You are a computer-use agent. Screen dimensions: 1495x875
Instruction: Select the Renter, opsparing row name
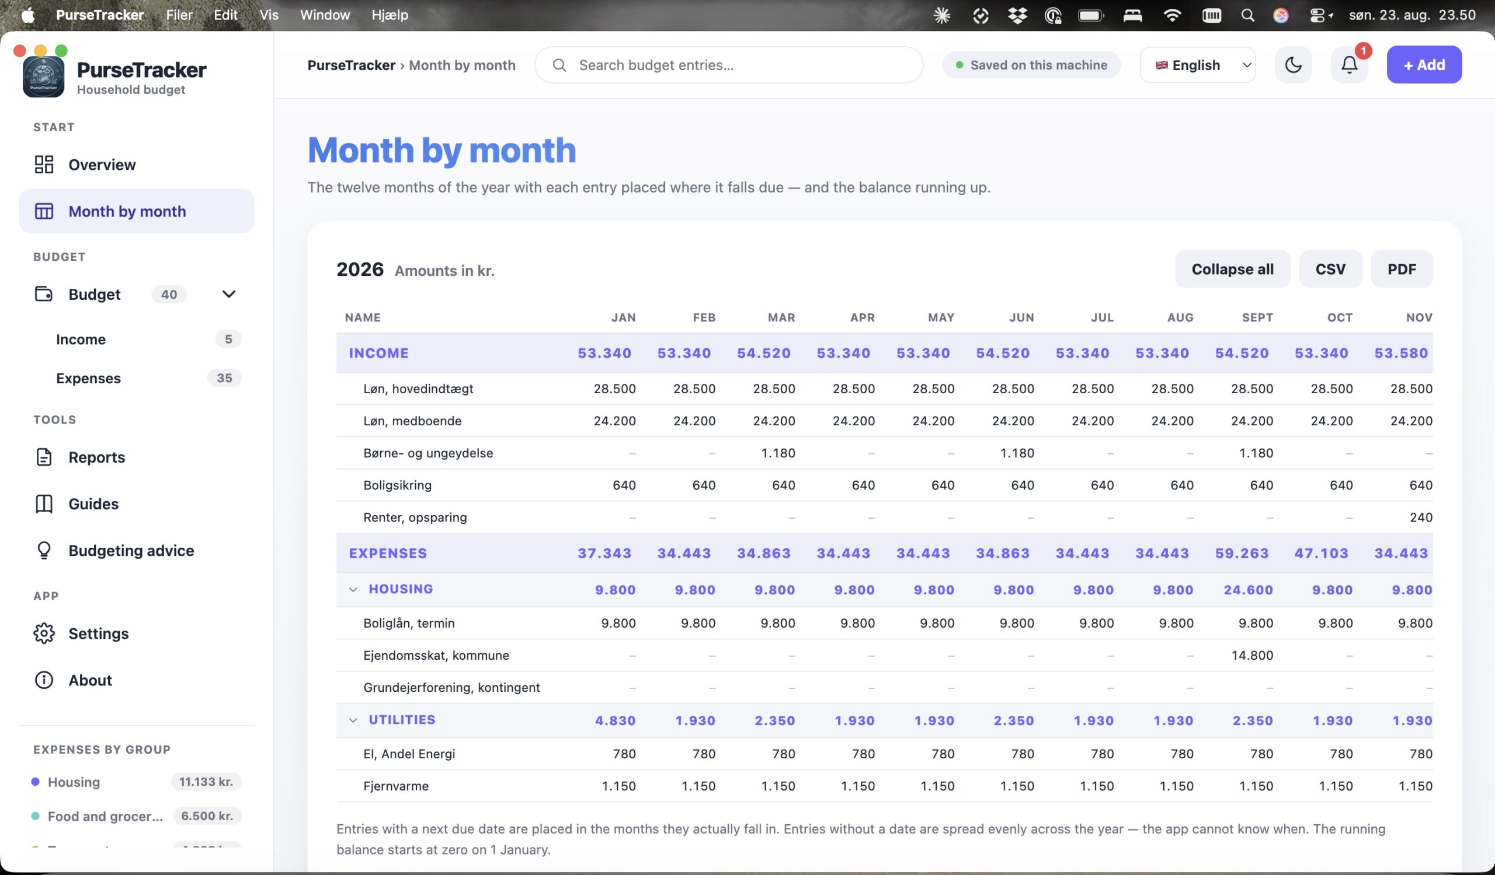415,517
